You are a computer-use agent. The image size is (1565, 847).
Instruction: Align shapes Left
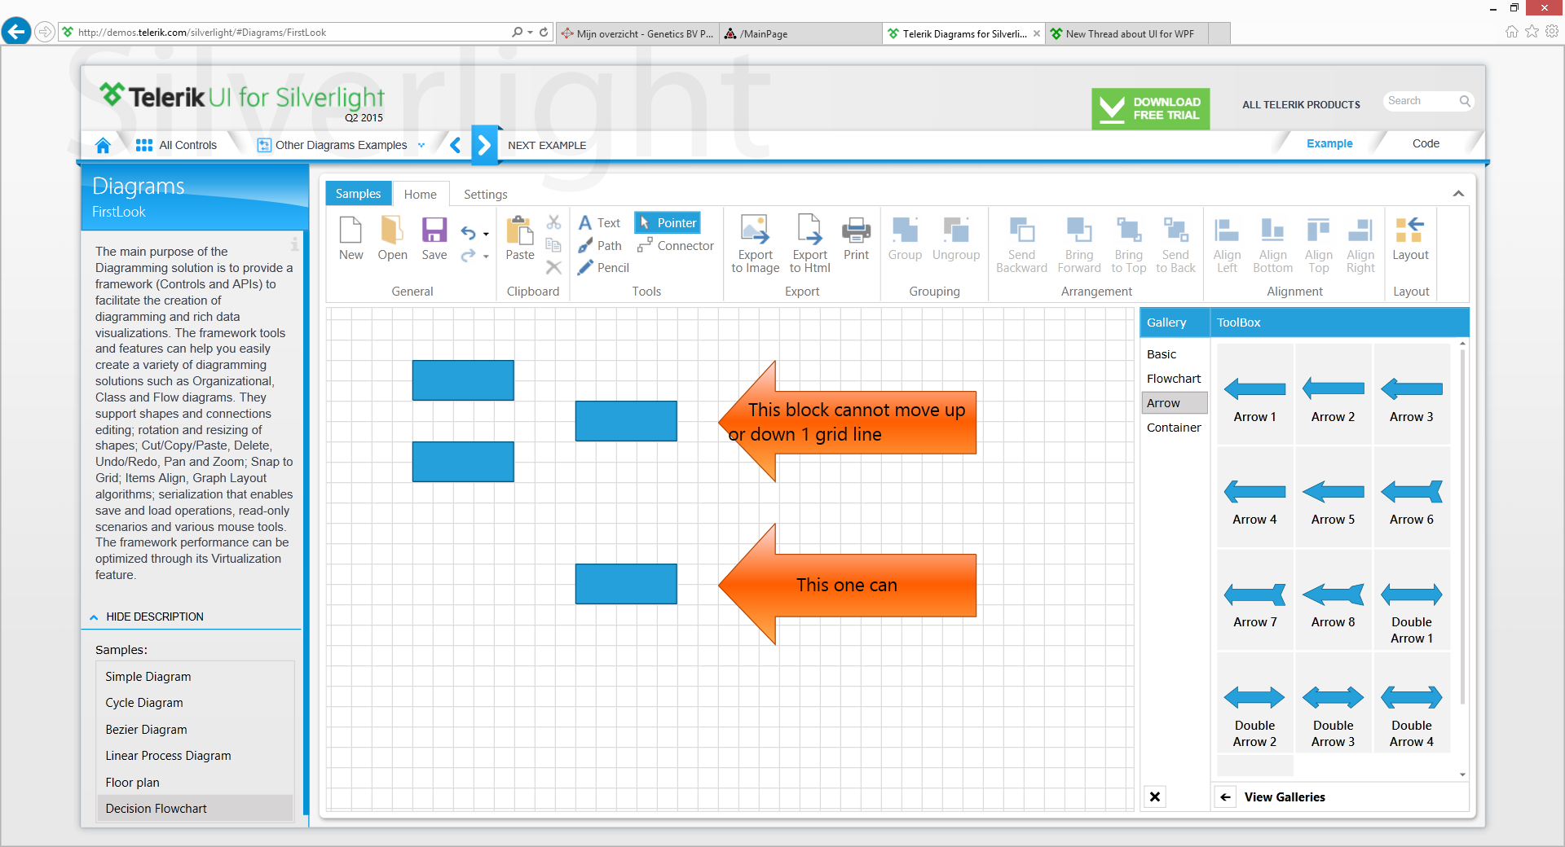(1227, 244)
